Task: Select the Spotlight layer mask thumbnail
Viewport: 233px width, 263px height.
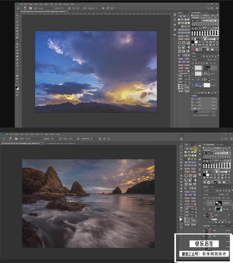Action: coord(218,203)
